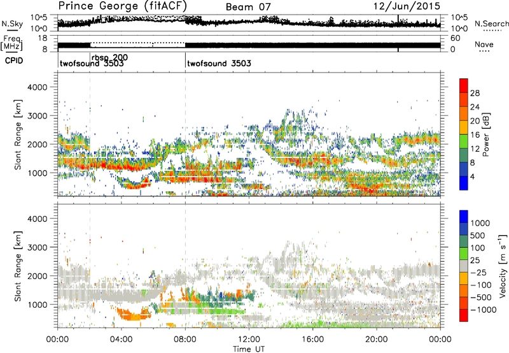The height and width of the screenshot is (353, 509).
Task: Click the '1000' tick on the velocity colorbar
Action: 480,223
